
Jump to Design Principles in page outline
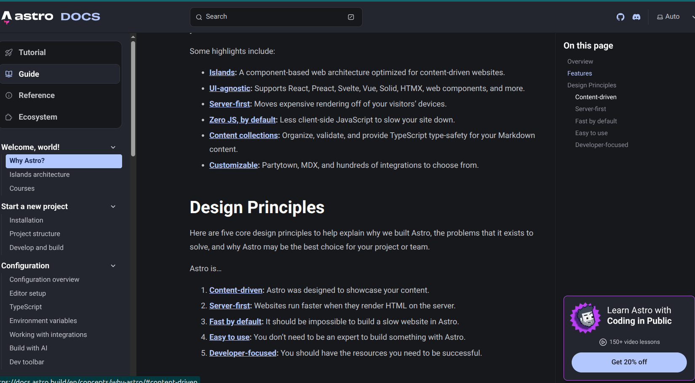click(591, 85)
